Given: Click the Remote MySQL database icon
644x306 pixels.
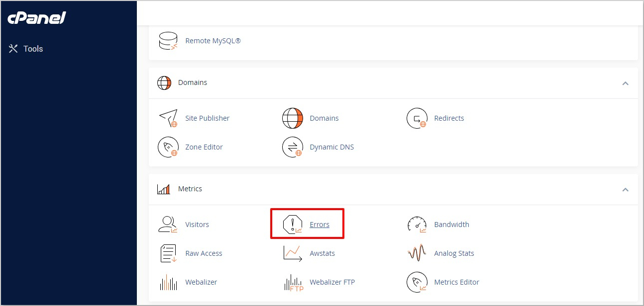Looking at the screenshot, I should 168,41.
